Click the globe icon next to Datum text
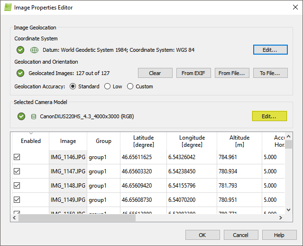303x246 pixels. pos(34,50)
